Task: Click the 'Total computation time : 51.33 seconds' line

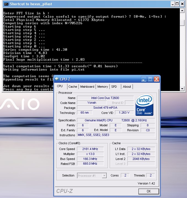Action: (60, 66)
